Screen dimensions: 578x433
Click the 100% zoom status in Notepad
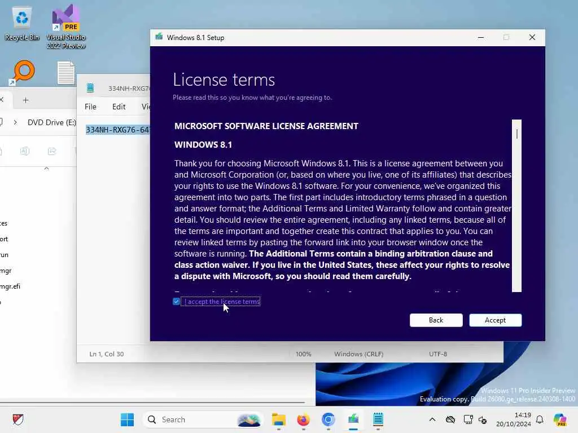303,354
